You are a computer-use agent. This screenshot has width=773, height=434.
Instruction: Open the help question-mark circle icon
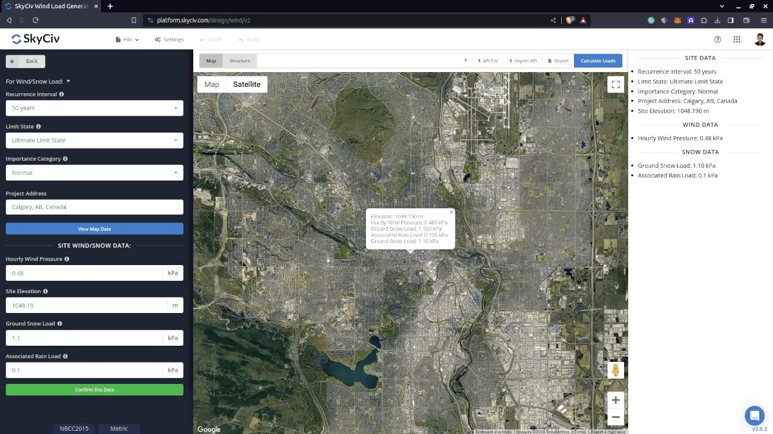[718, 39]
